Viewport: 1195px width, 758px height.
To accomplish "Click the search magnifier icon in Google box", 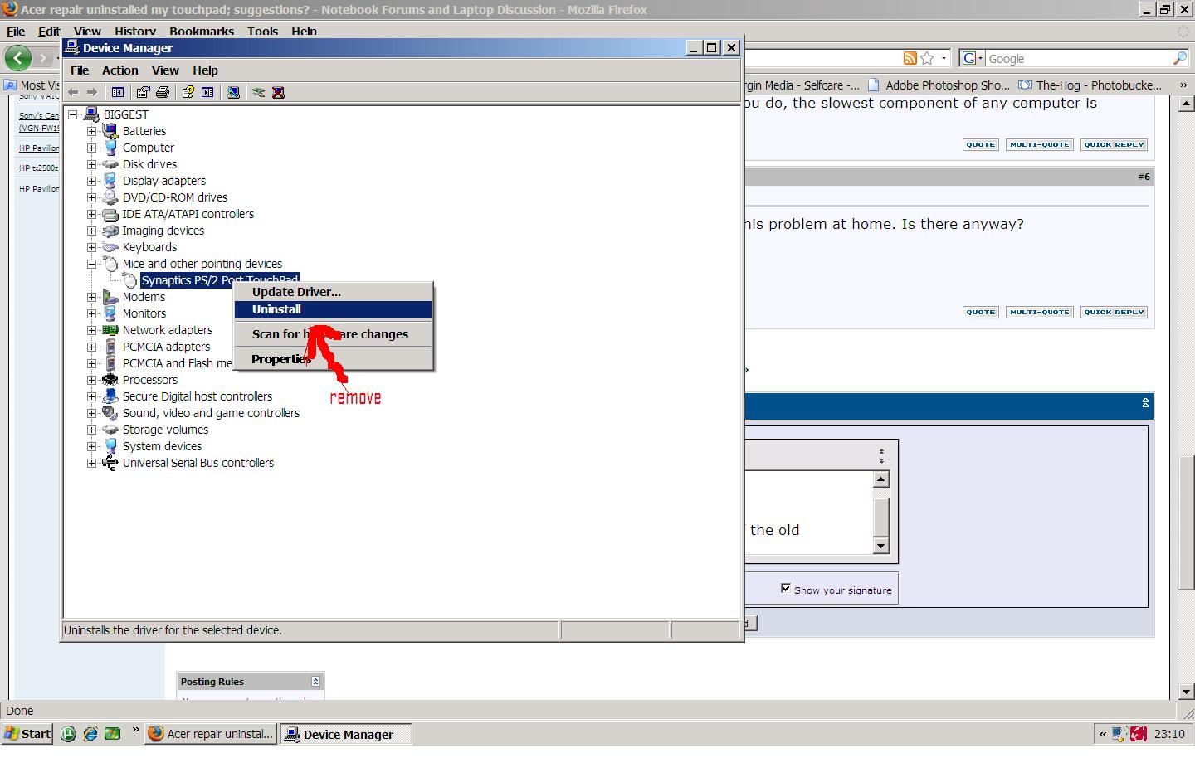I will click(1179, 58).
